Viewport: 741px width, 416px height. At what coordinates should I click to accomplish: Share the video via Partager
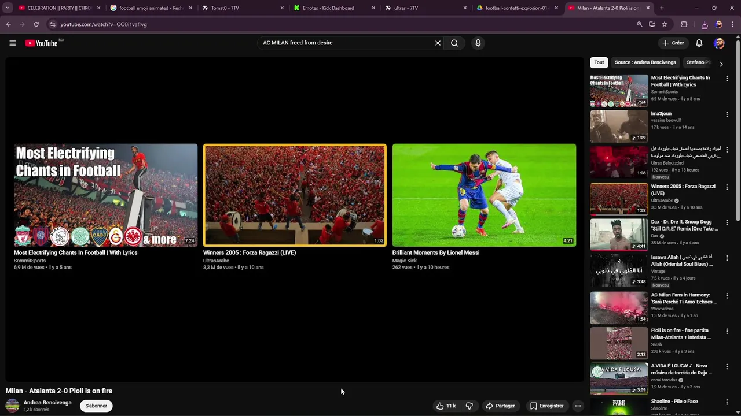[x=500, y=406]
